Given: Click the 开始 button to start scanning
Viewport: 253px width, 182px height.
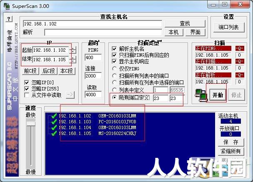Looking at the screenshot, I should [x=218, y=95].
